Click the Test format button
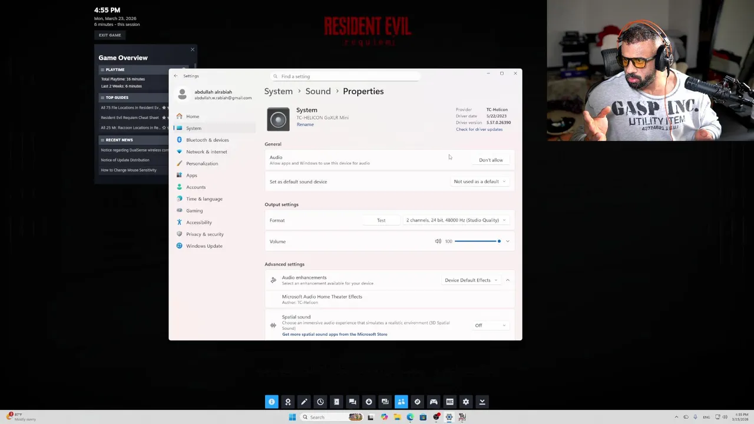The height and width of the screenshot is (424, 754). click(381, 220)
